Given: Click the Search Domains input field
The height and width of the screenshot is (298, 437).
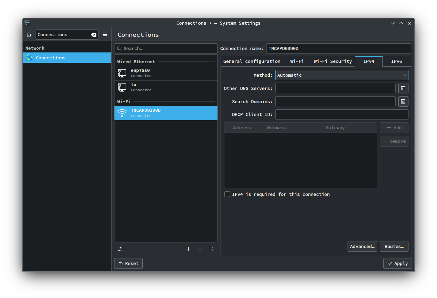Looking at the screenshot, I should pos(335,101).
